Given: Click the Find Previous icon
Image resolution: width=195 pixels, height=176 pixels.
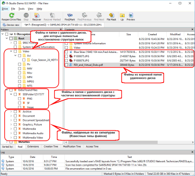Looking at the screenshot, I should tap(85, 15).
